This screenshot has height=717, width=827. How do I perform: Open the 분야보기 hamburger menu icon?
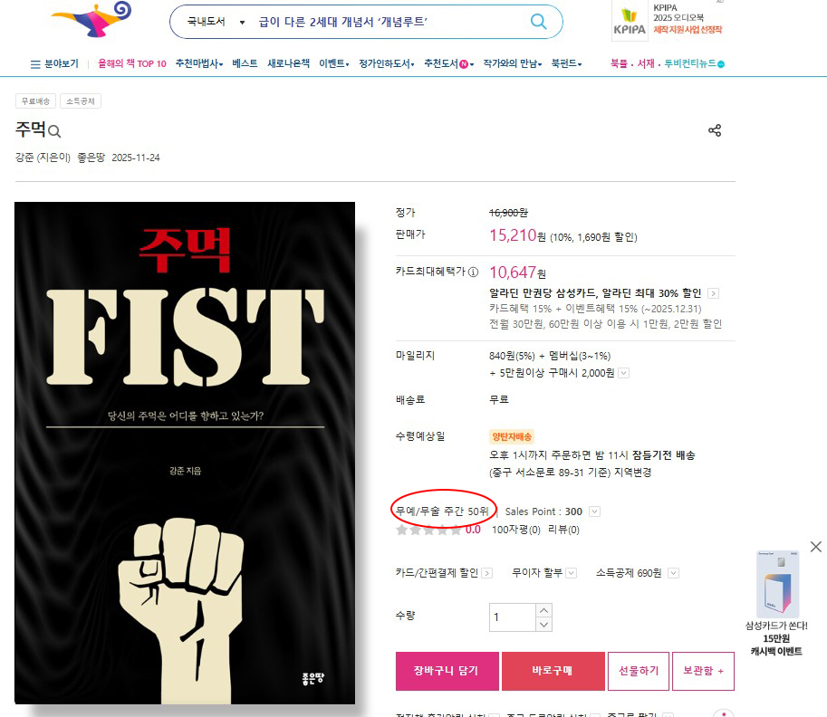pos(35,64)
